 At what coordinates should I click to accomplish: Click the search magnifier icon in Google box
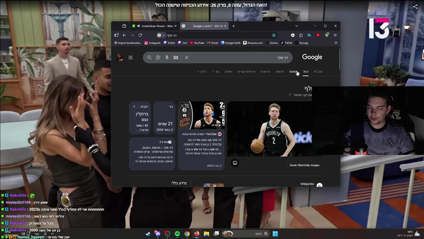click(149, 57)
